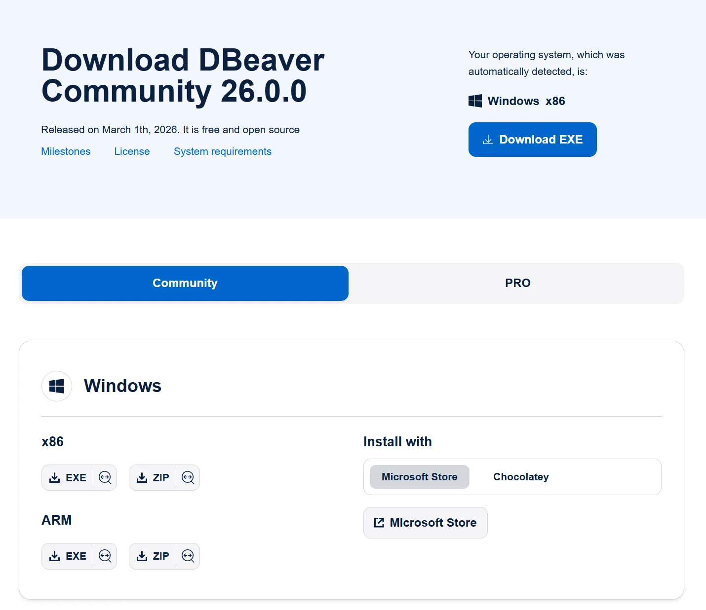Click the Windows logo next to detected OS
The width and height of the screenshot is (706, 610).
click(475, 101)
